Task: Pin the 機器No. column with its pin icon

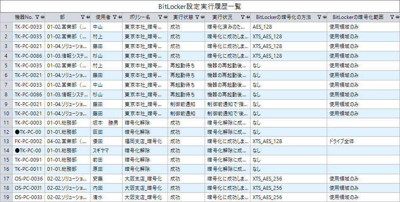Action: (x=42, y=17)
